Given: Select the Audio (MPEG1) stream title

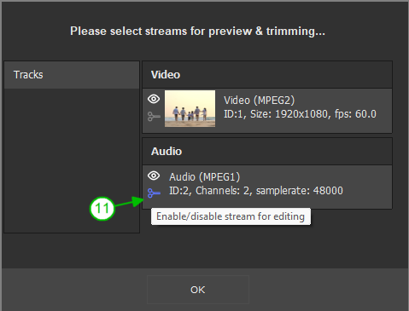Looking at the screenshot, I should pyautogui.click(x=204, y=177).
